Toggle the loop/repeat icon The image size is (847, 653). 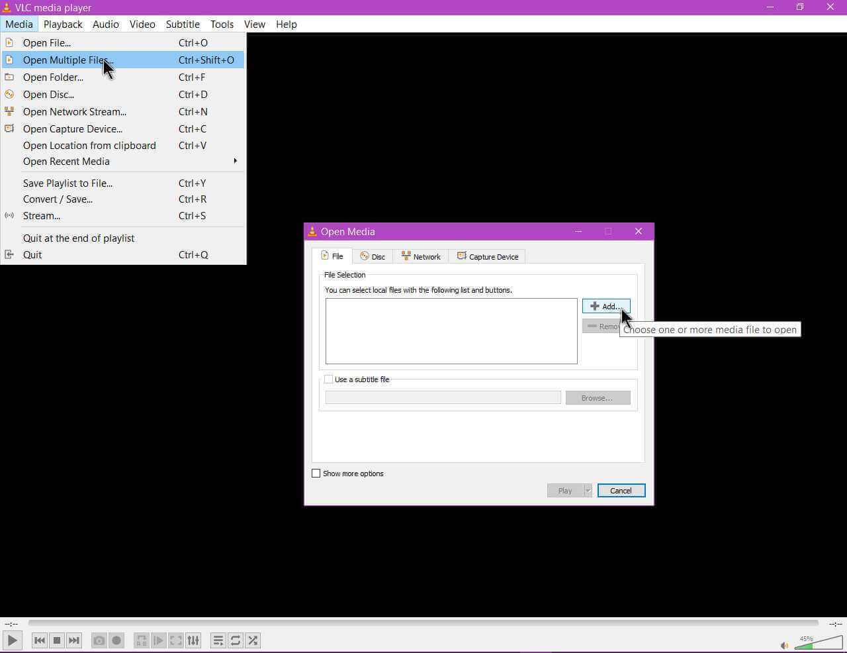(236, 640)
